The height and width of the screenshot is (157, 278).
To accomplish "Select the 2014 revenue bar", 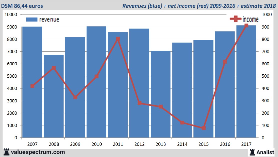I will [x=182, y=90].
